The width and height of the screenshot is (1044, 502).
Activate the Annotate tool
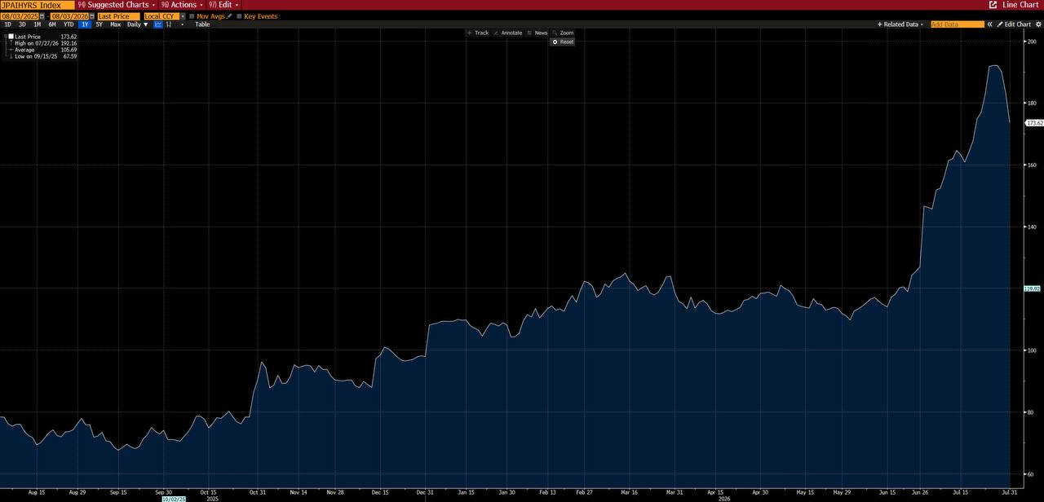(507, 33)
